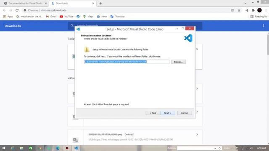The height and width of the screenshot is (151, 269).
Task: Remove the deleted png entry with its X
Action: point(197,135)
